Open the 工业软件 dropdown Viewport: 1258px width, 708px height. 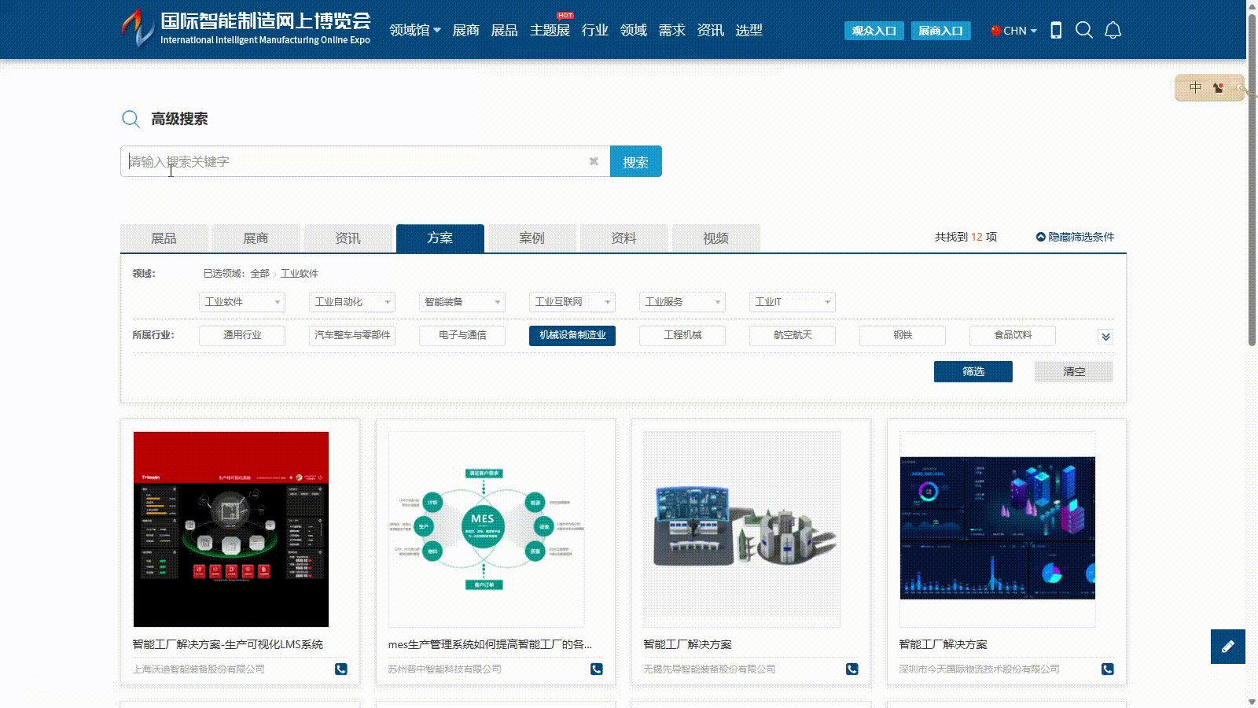(x=242, y=302)
